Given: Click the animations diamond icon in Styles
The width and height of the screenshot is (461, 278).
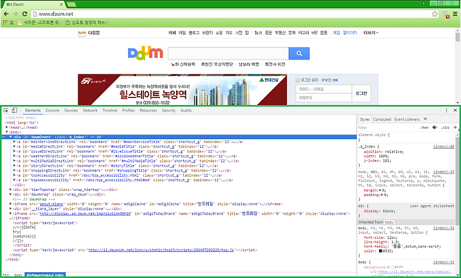Looking at the screenshot, I should click(435, 127).
